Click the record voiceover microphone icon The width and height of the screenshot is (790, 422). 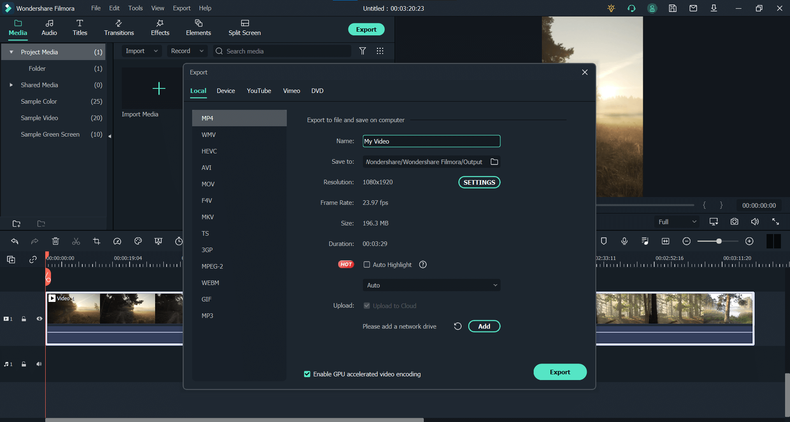tap(624, 241)
